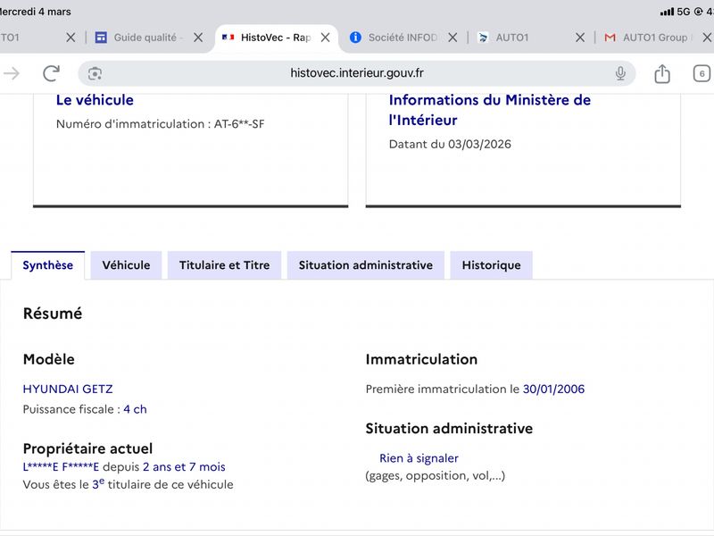Open the Véhicule tab
The image size is (714, 536).
(126, 265)
